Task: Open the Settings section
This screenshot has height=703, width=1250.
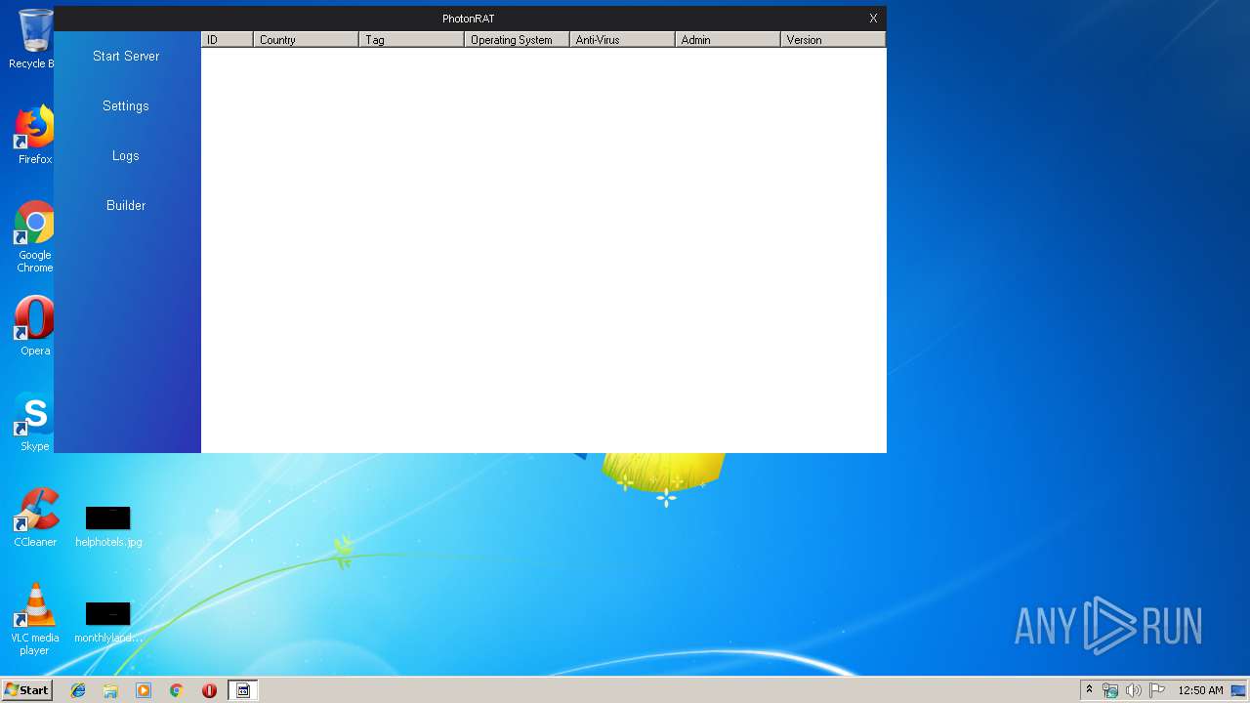Action: (x=126, y=105)
